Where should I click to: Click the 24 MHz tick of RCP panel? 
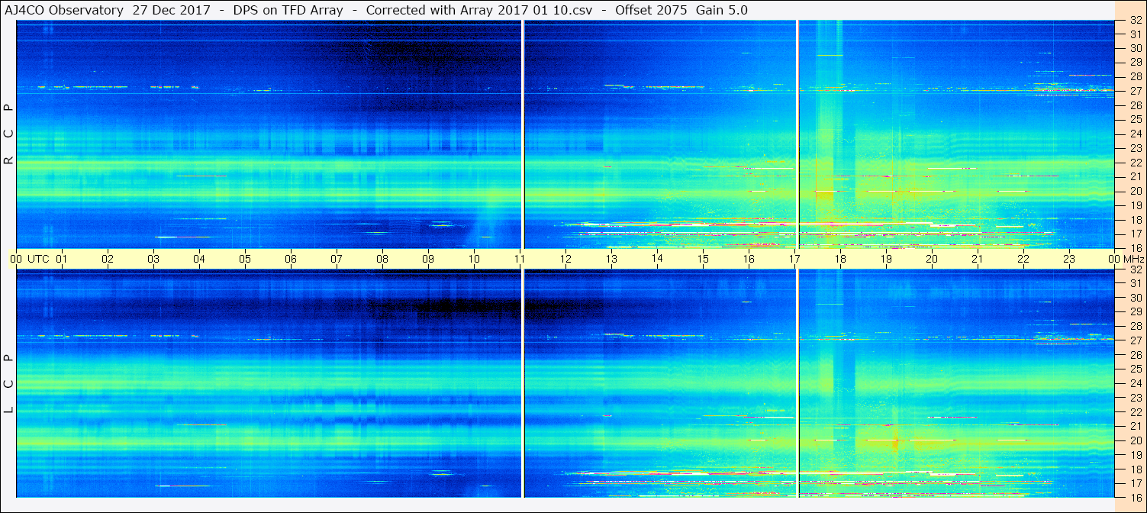click(x=1136, y=134)
